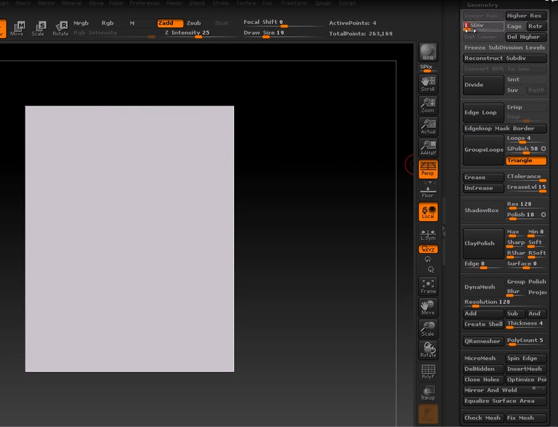The height and width of the screenshot is (427, 558).
Task: Click the ClayPolish button
Action: (484, 243)
